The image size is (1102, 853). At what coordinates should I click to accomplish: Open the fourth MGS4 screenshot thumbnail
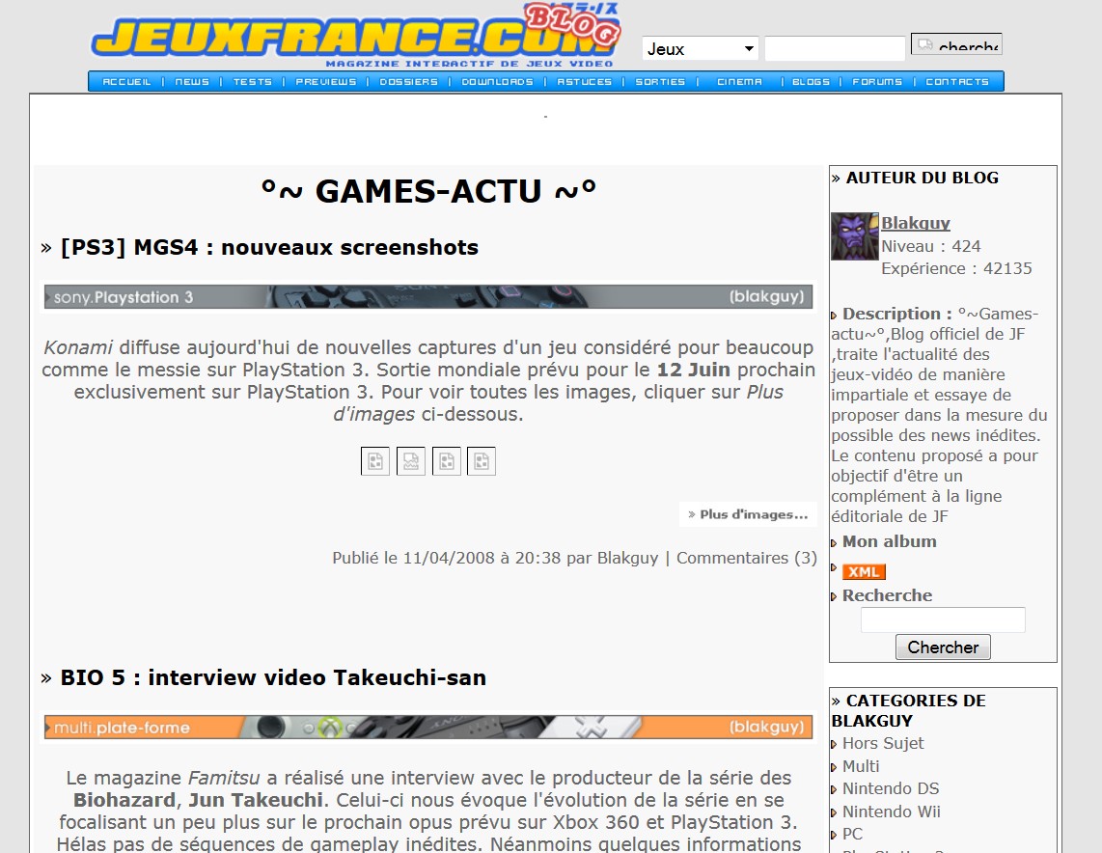click(482, 461)
